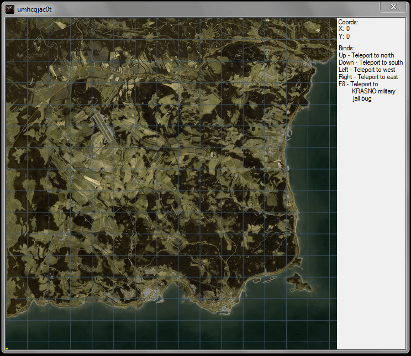Image resolution: width=411 pixels, height=356 pixels.
Task: Click the airfield runway on the map
Action: [x=103, y=127]
